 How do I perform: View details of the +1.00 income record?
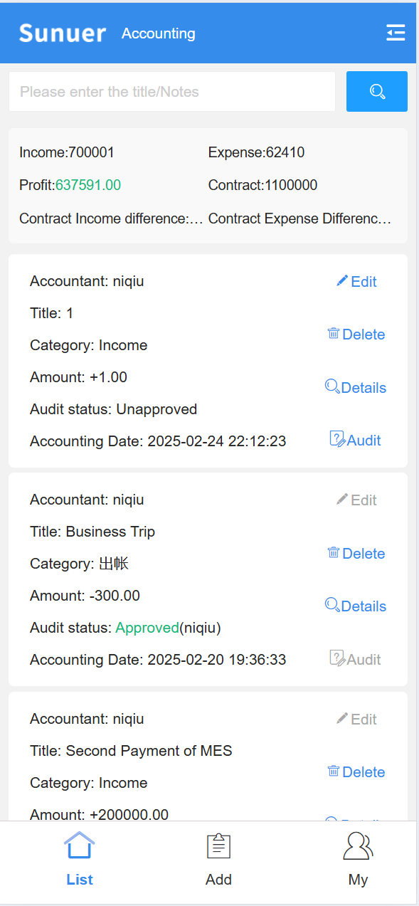(x=356, y=387)
